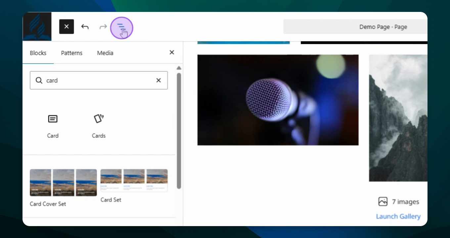Close the block inserter with black X button
This screenshot has width=450, height=238.
coord(67,26)
